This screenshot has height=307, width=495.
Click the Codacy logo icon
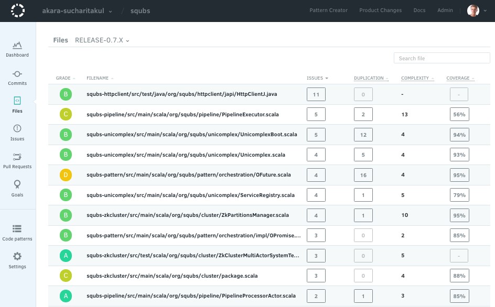click(18, 10)
